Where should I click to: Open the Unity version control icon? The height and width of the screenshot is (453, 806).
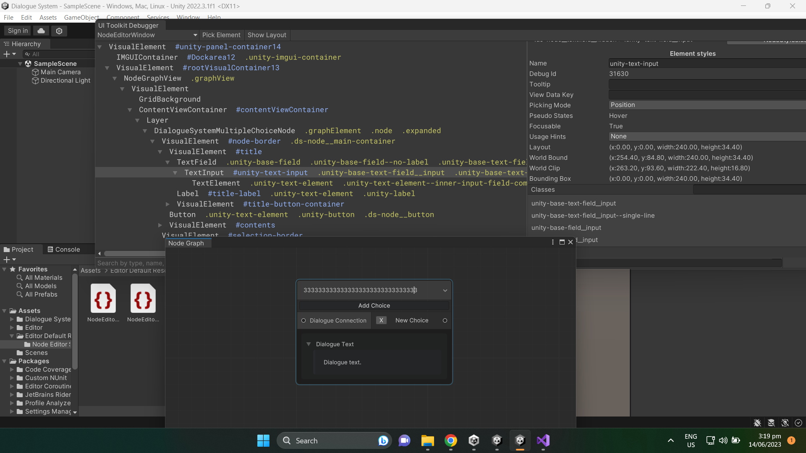click(x=59, y=31)
